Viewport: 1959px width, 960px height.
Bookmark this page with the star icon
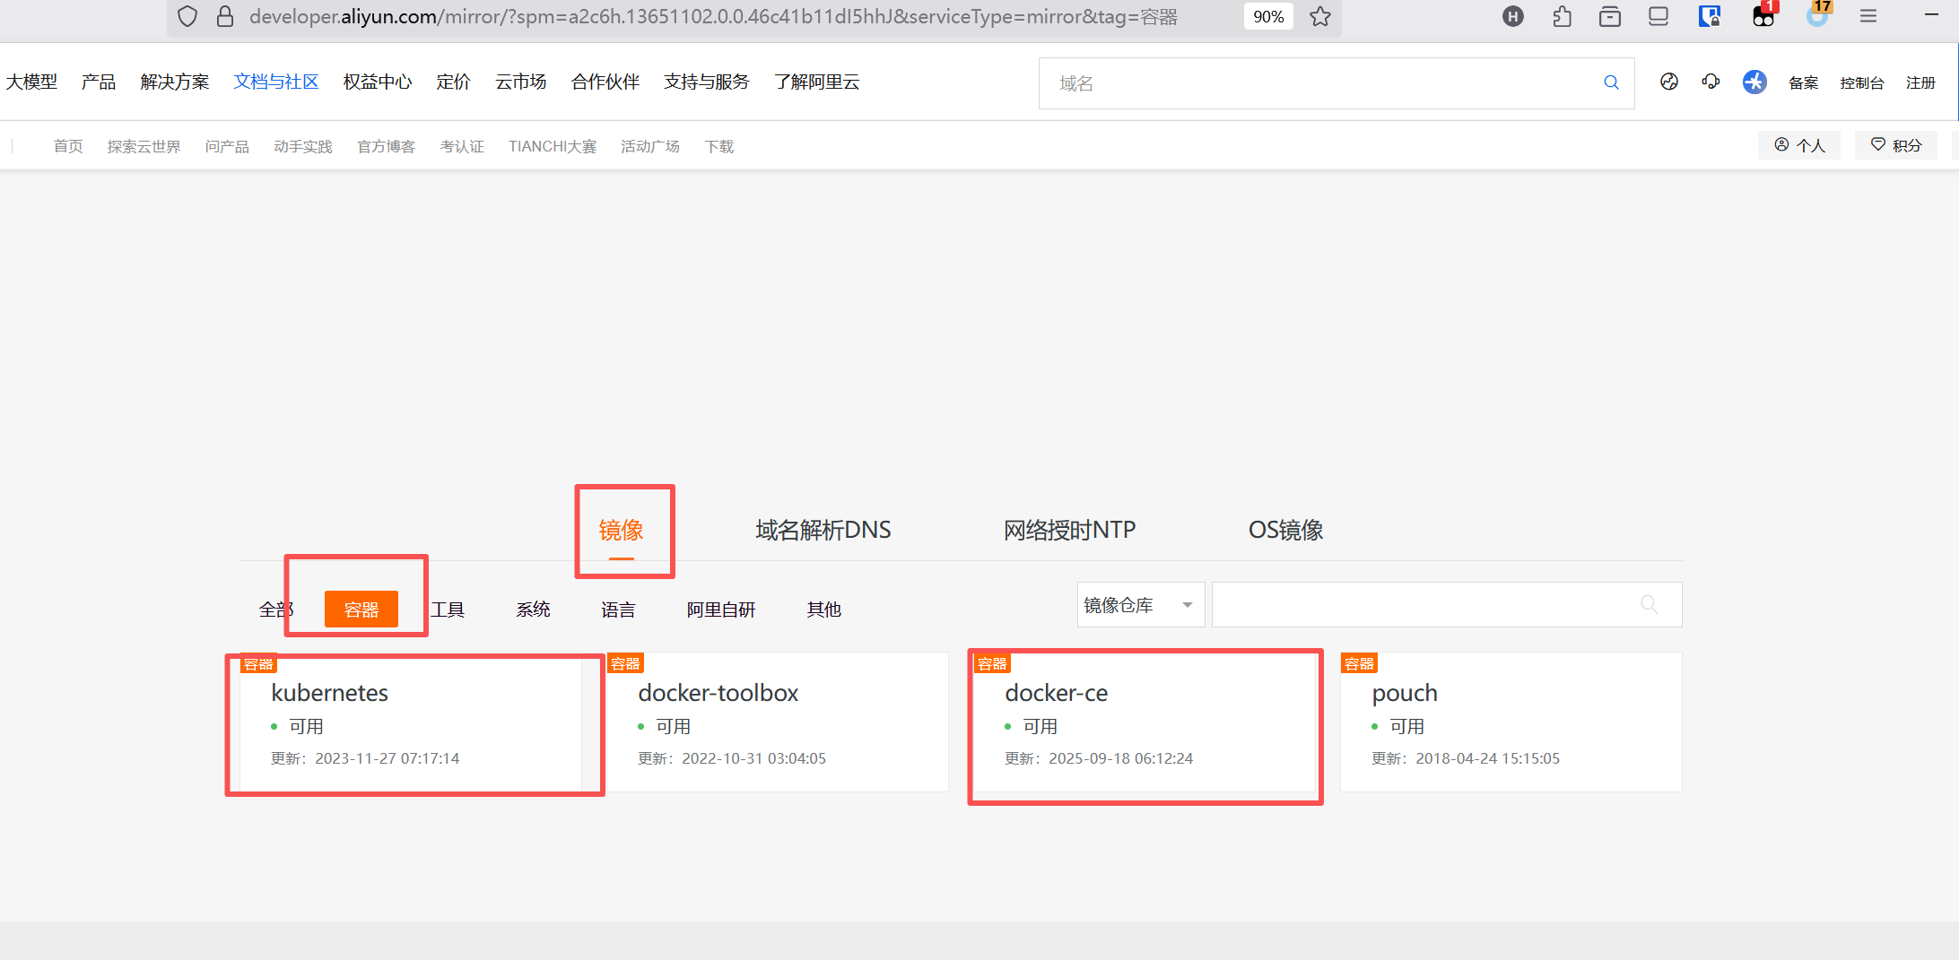click(x=1320, y=16)
